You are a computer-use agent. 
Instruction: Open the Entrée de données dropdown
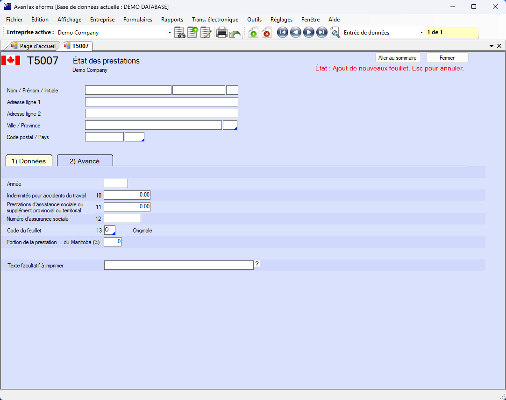coord(421,33)
